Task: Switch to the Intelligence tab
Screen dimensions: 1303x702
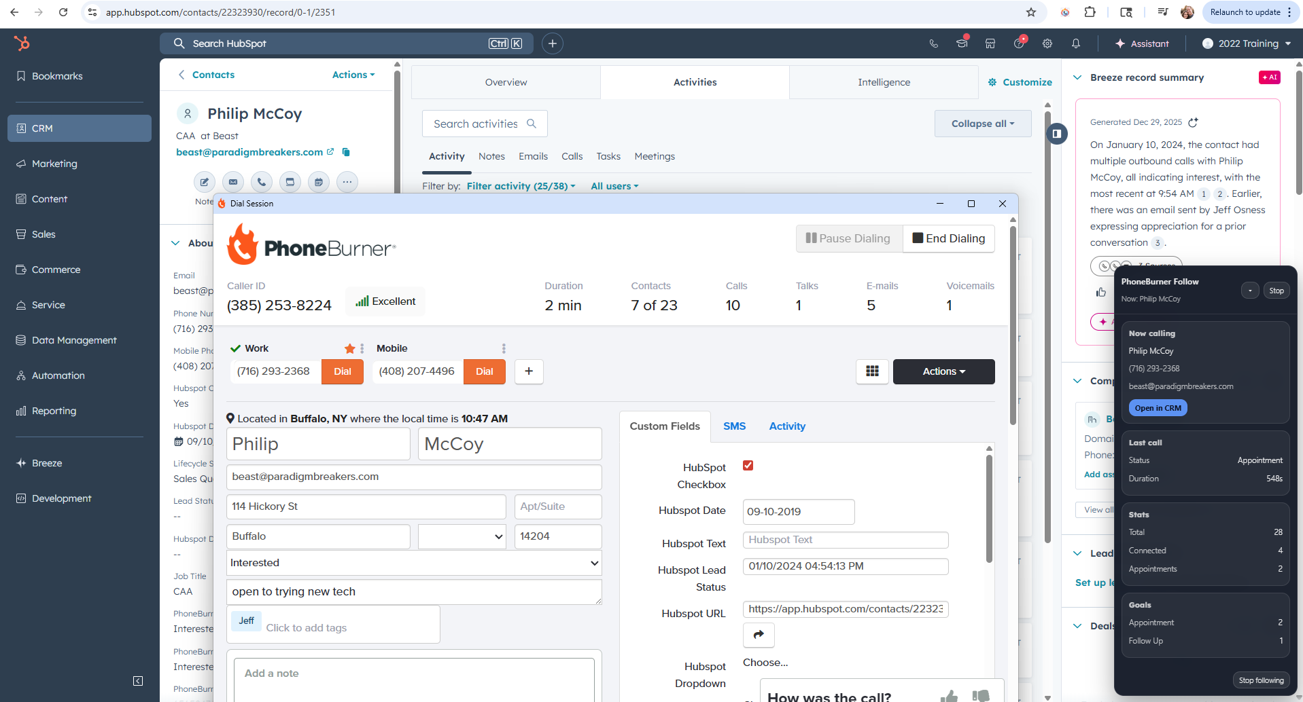Action: point(884,82)
